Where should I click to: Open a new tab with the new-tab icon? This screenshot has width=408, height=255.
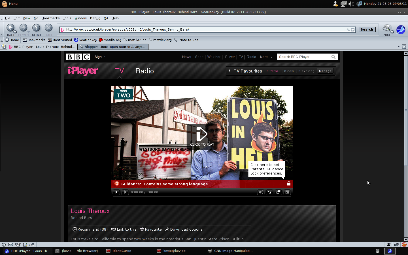pos(3,47)
